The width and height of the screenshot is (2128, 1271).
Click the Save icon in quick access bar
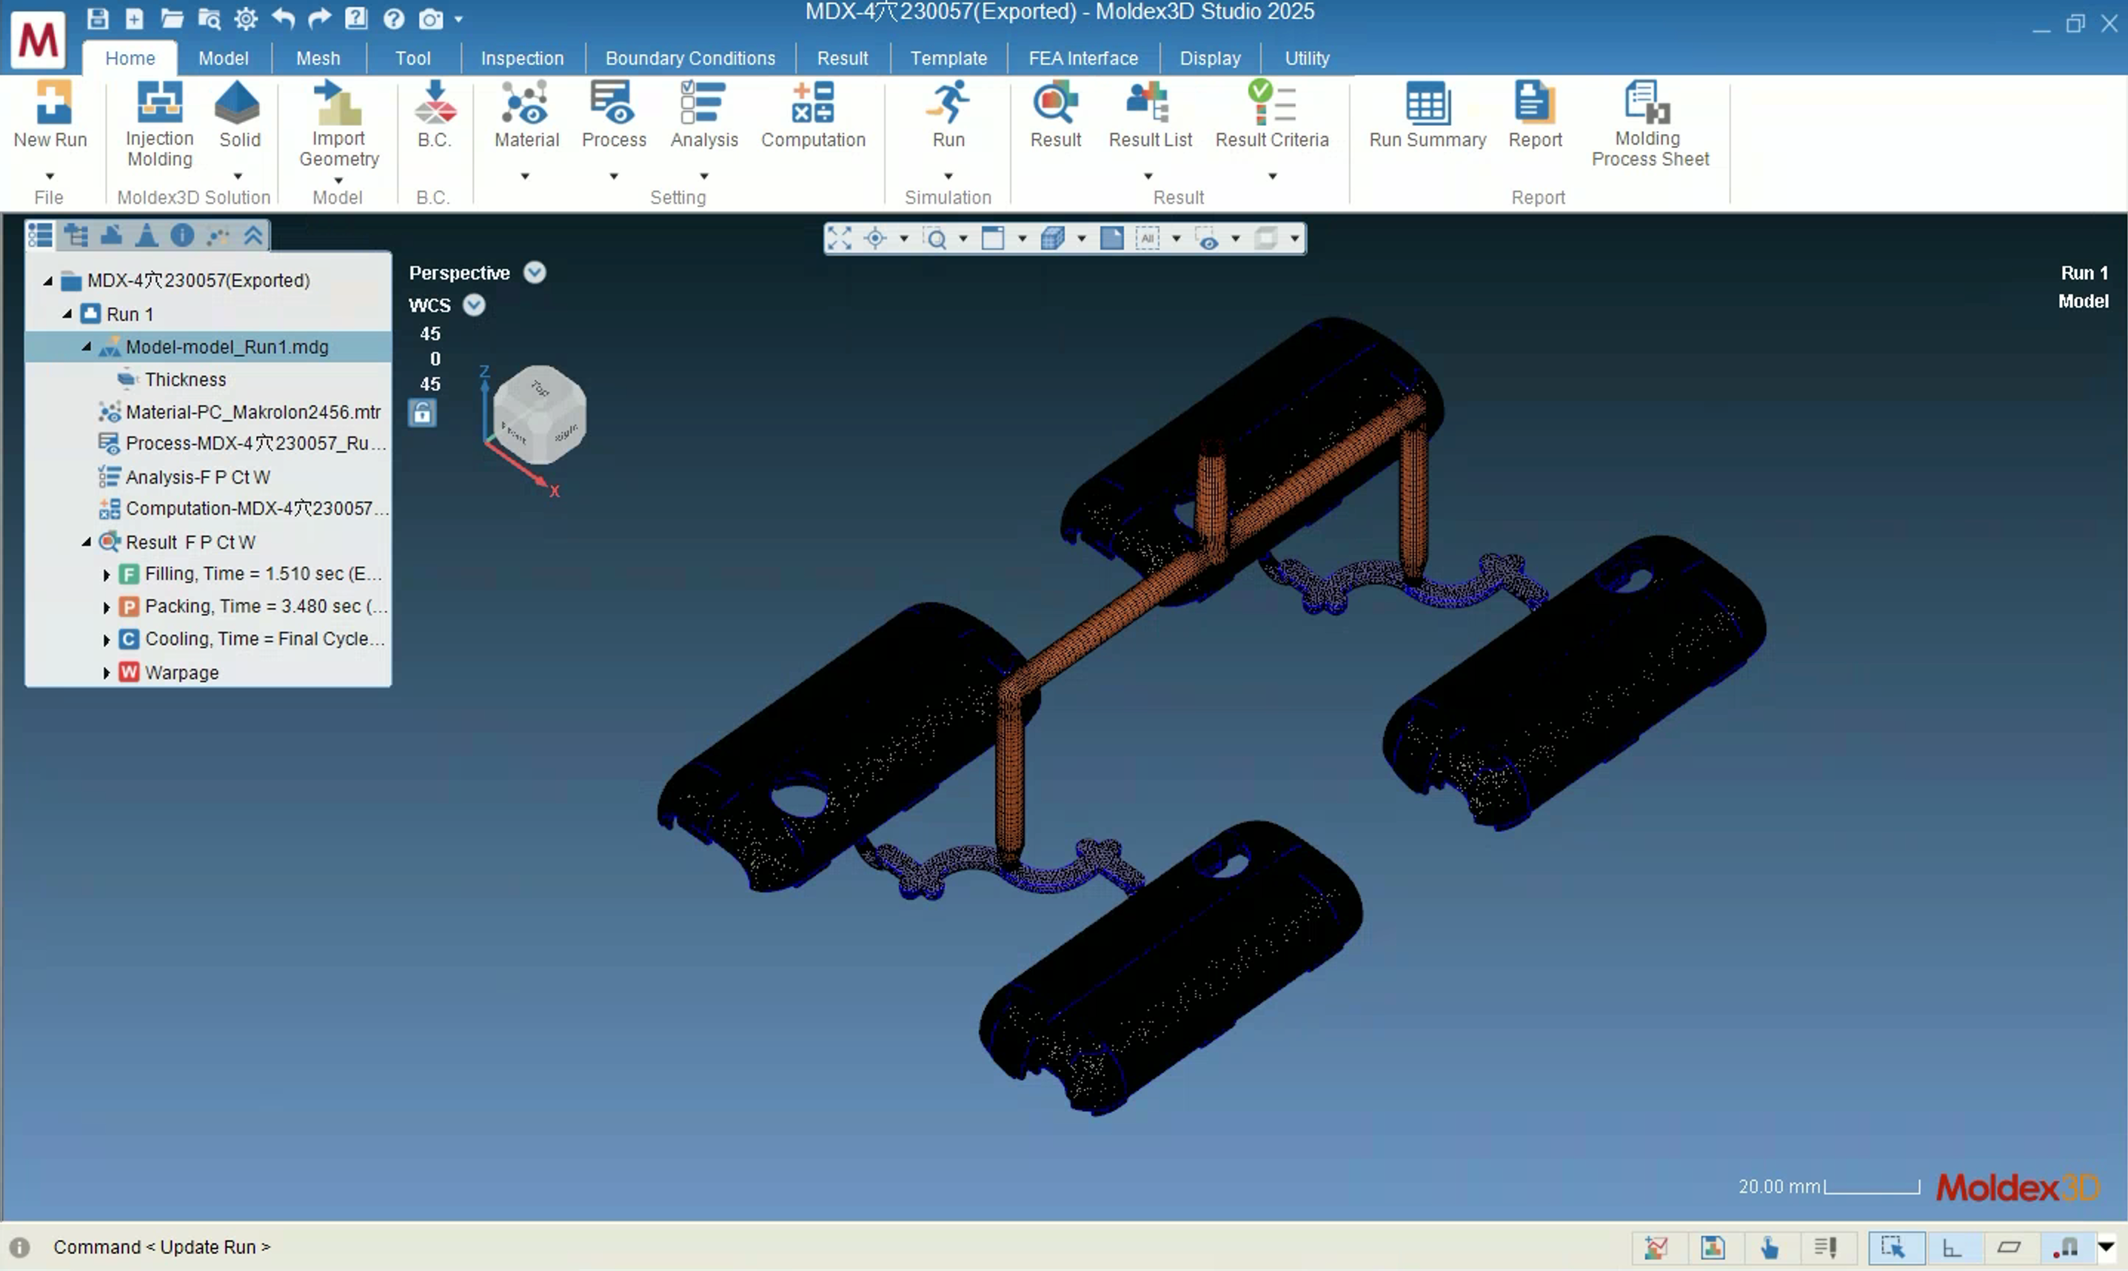(98, 18)
